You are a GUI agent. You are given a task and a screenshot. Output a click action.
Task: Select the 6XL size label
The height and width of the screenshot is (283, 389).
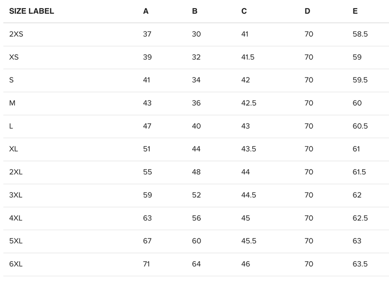point(16,264)
